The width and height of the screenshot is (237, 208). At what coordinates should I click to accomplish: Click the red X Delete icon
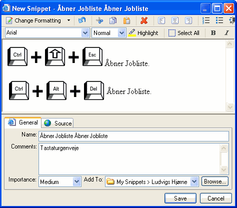[x=144, y=20]
